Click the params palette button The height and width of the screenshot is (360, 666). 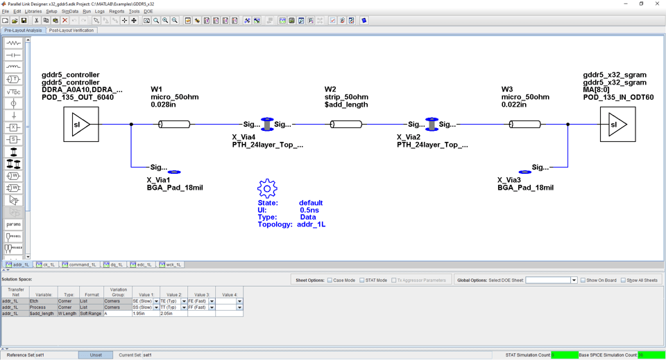[x=13, y=224]
